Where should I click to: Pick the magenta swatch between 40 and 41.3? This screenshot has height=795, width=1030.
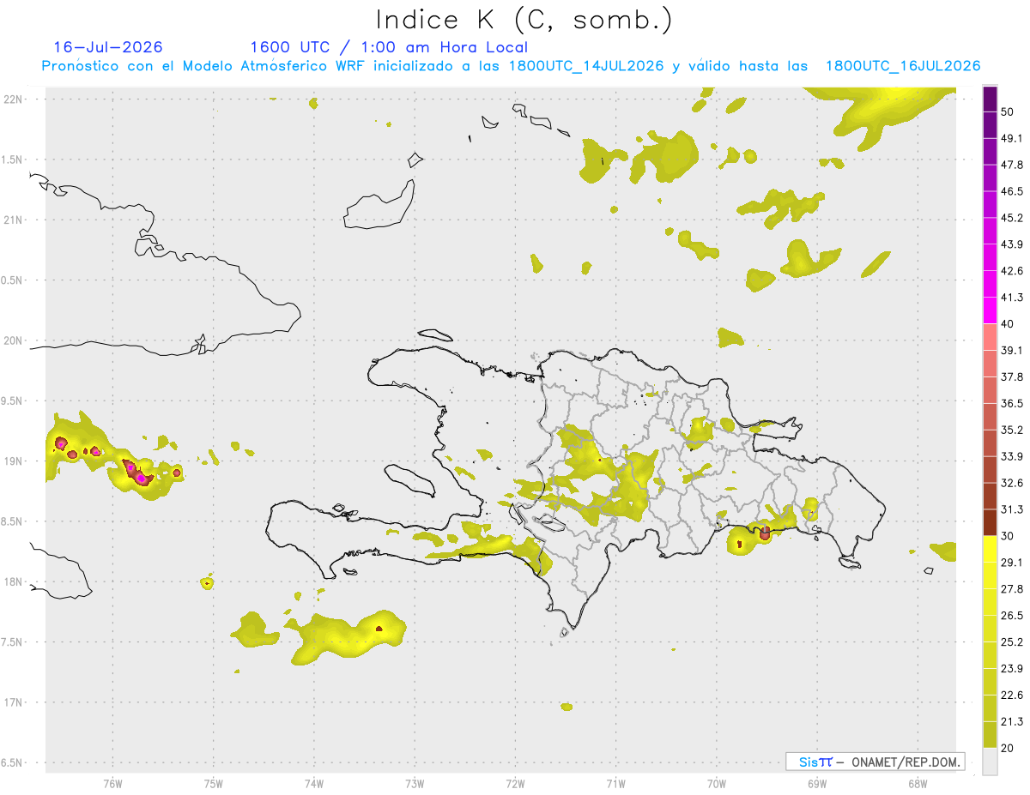[x=991, y=310]
